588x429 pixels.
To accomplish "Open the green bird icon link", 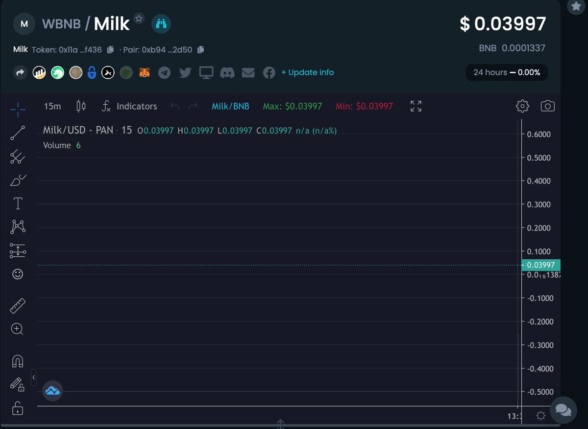I will tap(126, 73).
